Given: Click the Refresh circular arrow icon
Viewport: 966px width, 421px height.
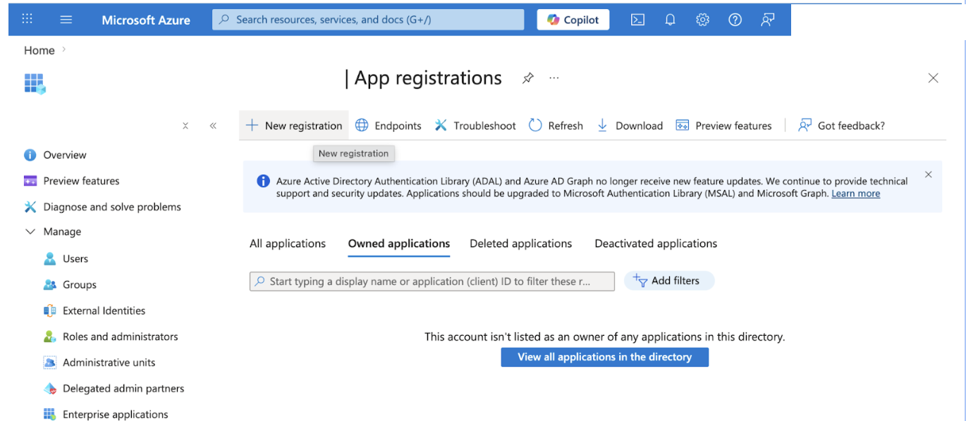Looking at the screenshot, I should click(535, 125).
